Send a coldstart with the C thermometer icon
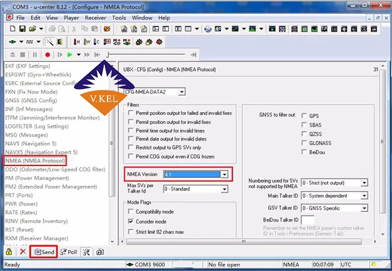This screenshot has width=392, height=271. (x=96, y=42)
